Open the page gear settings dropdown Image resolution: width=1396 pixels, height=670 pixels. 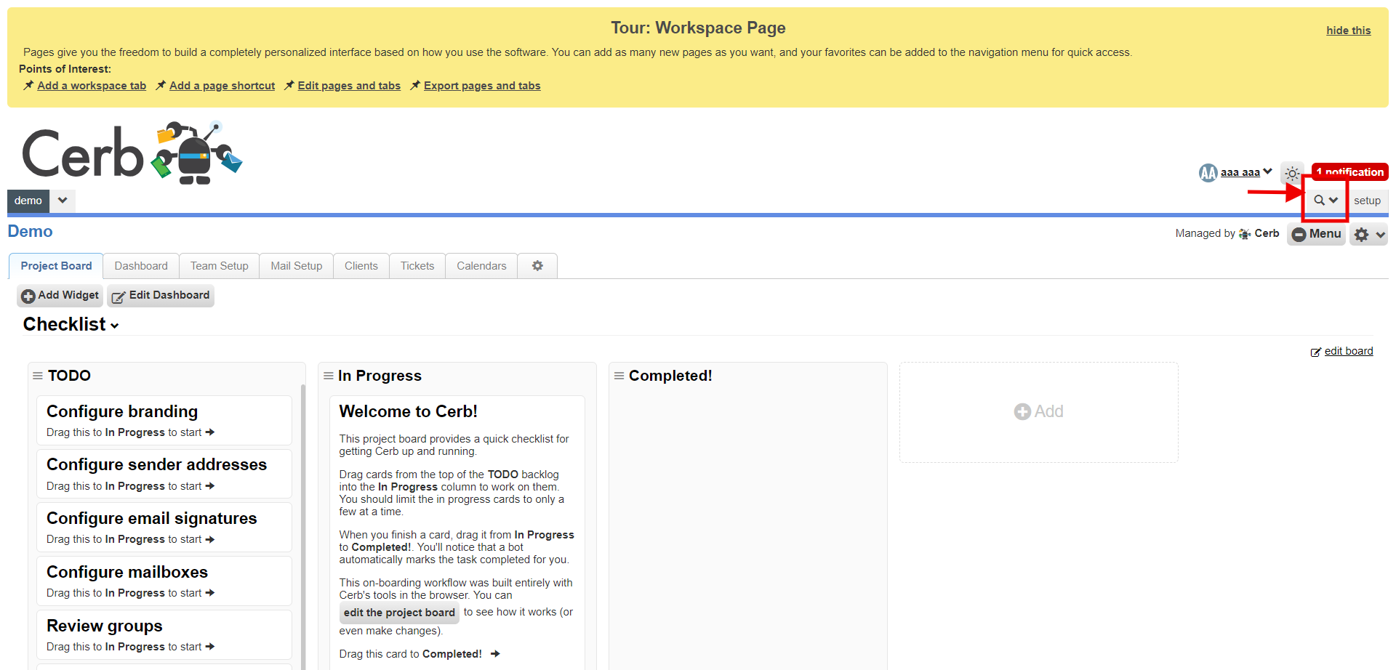1368,234
